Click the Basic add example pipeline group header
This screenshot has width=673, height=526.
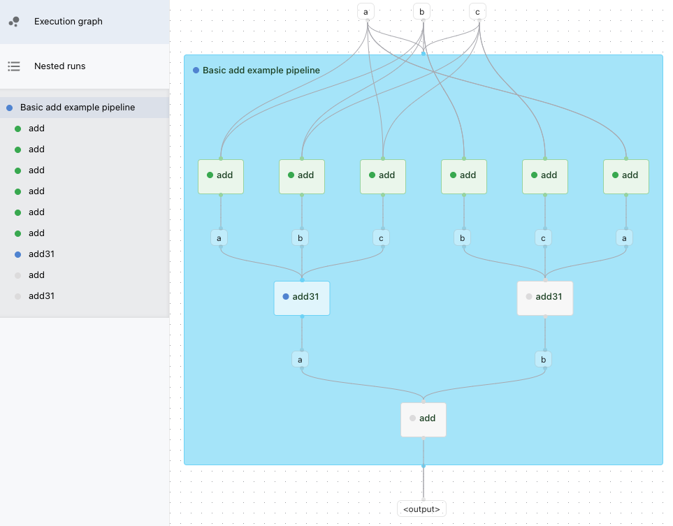pos(261,70)
